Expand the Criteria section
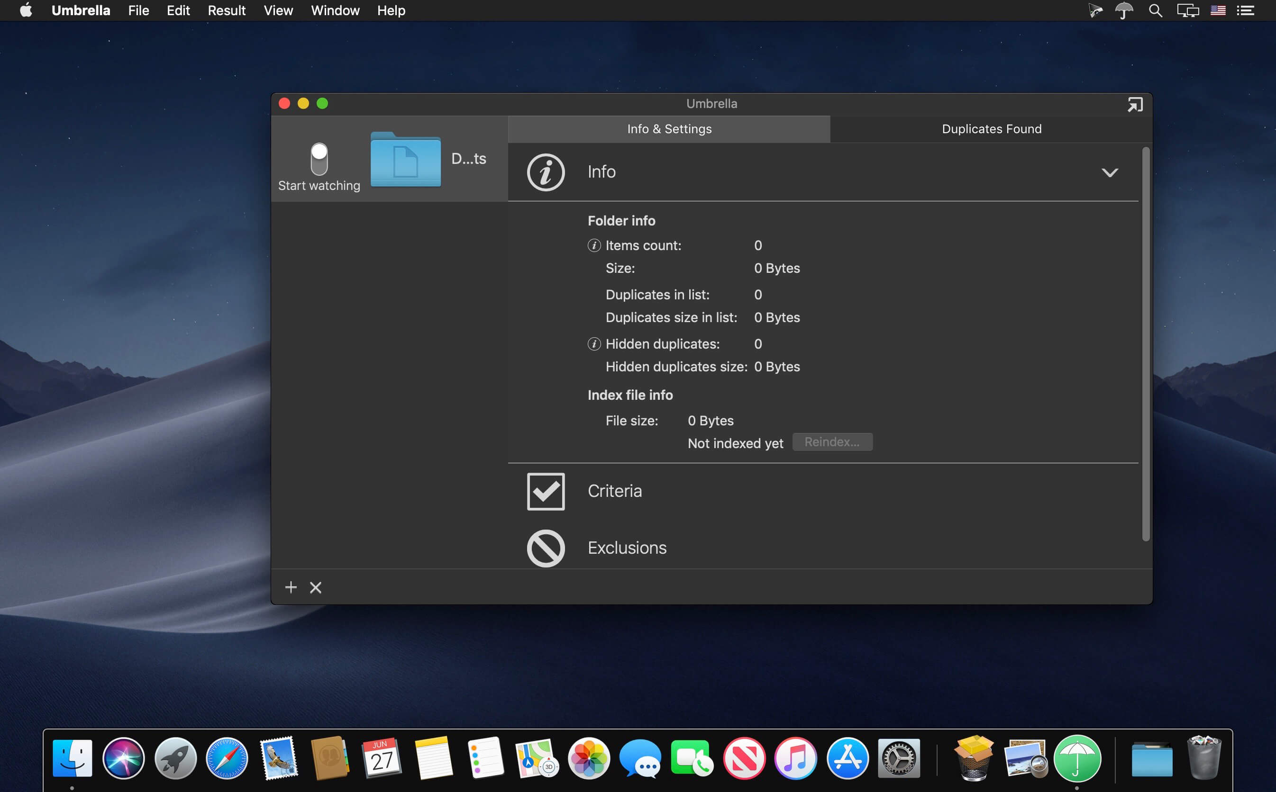 [614, 491]
